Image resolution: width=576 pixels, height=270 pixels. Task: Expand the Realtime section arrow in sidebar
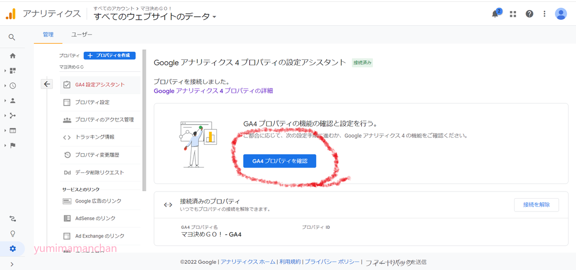[x=5, y=86]
